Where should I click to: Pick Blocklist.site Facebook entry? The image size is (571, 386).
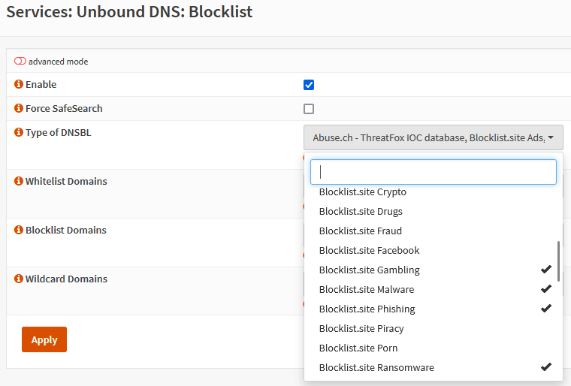tap(370, 251)
